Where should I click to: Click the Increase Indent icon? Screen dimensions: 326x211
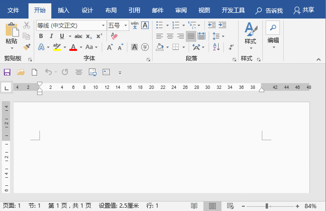(x=222, y=25)
